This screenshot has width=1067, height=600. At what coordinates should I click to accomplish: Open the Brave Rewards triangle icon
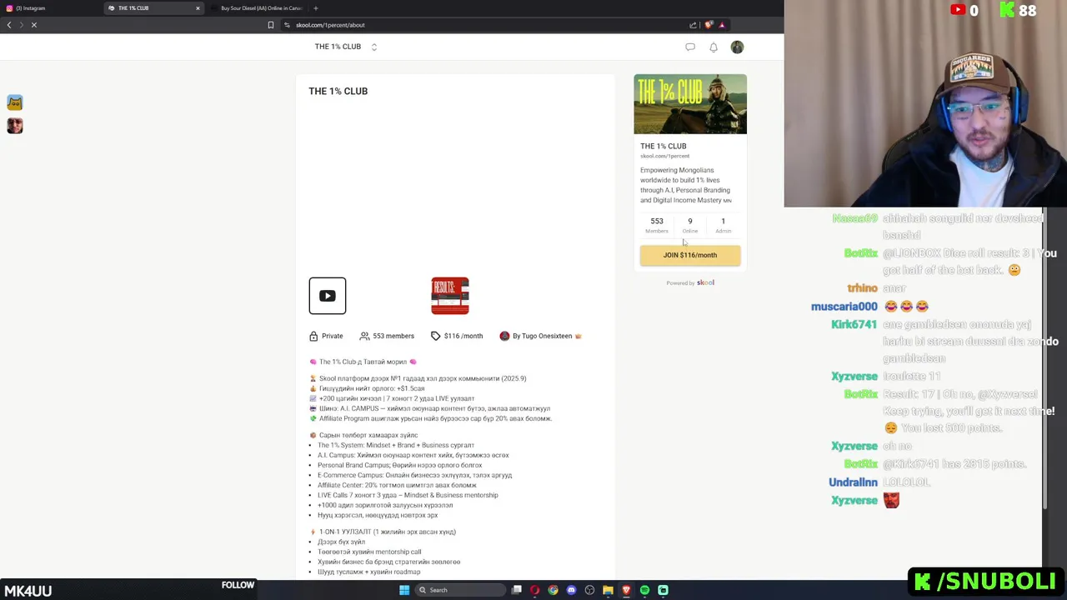point(722,25)
